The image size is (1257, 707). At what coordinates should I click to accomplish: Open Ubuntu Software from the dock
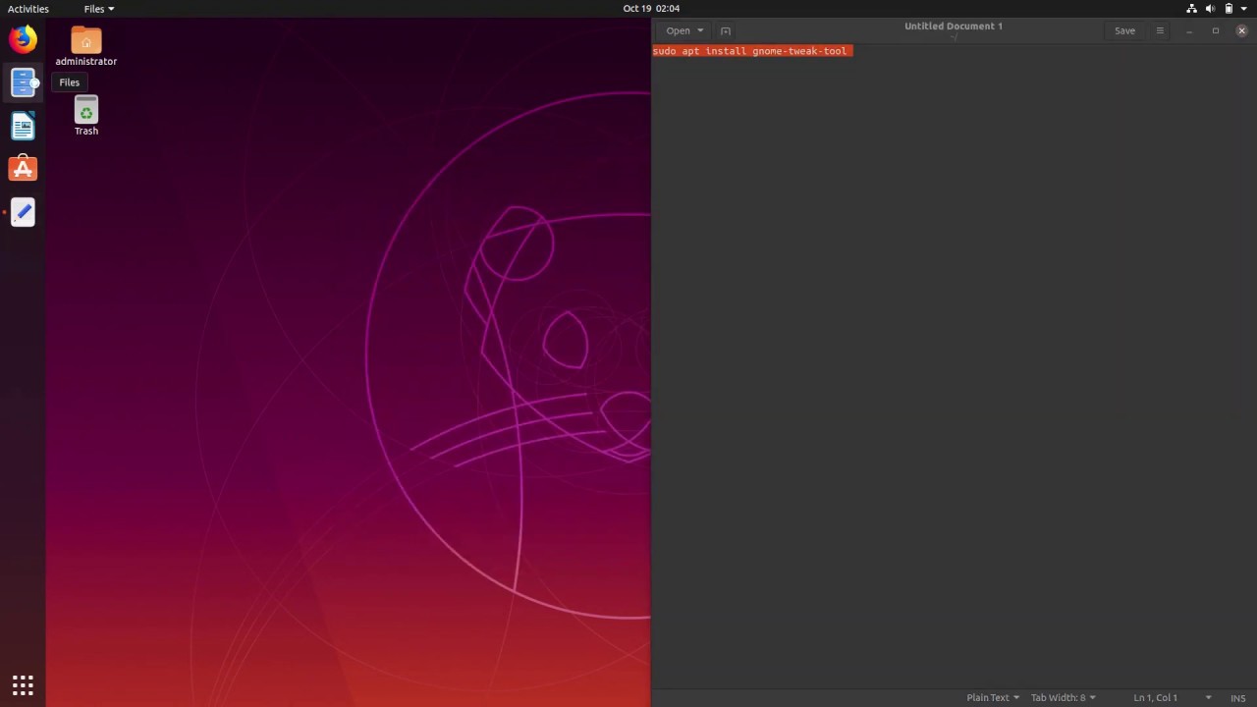[x=23, y=169]
